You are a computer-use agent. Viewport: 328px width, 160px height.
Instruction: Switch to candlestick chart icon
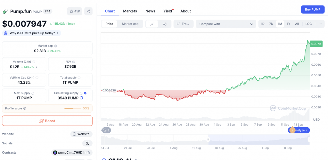[165, 24]
